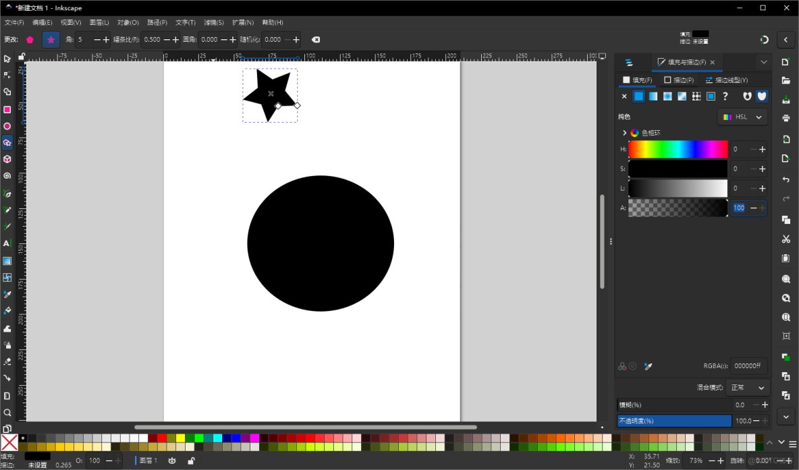799x470 pixels.
Task: Lock the current layer
Action: (x=190, y=461)
